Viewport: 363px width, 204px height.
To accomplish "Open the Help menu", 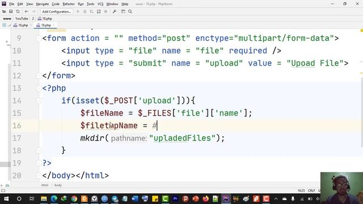I will coord(125,4).
